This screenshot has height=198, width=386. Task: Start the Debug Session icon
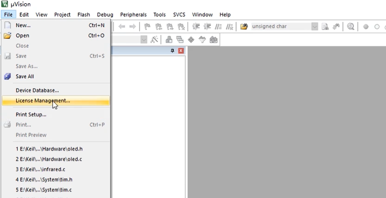pyautogui.click(x=350, y=26)
